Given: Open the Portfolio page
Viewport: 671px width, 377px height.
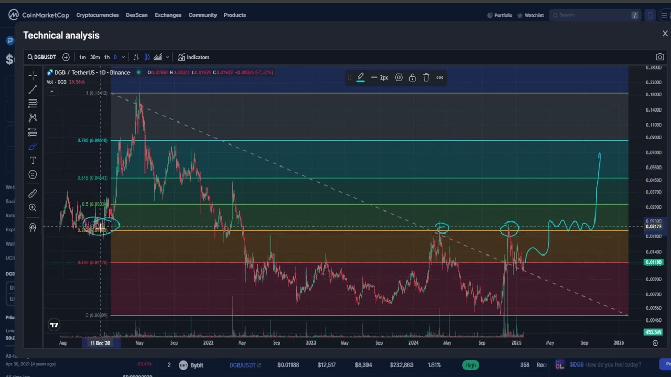Looking at the screenshot, I should (500, 15).
